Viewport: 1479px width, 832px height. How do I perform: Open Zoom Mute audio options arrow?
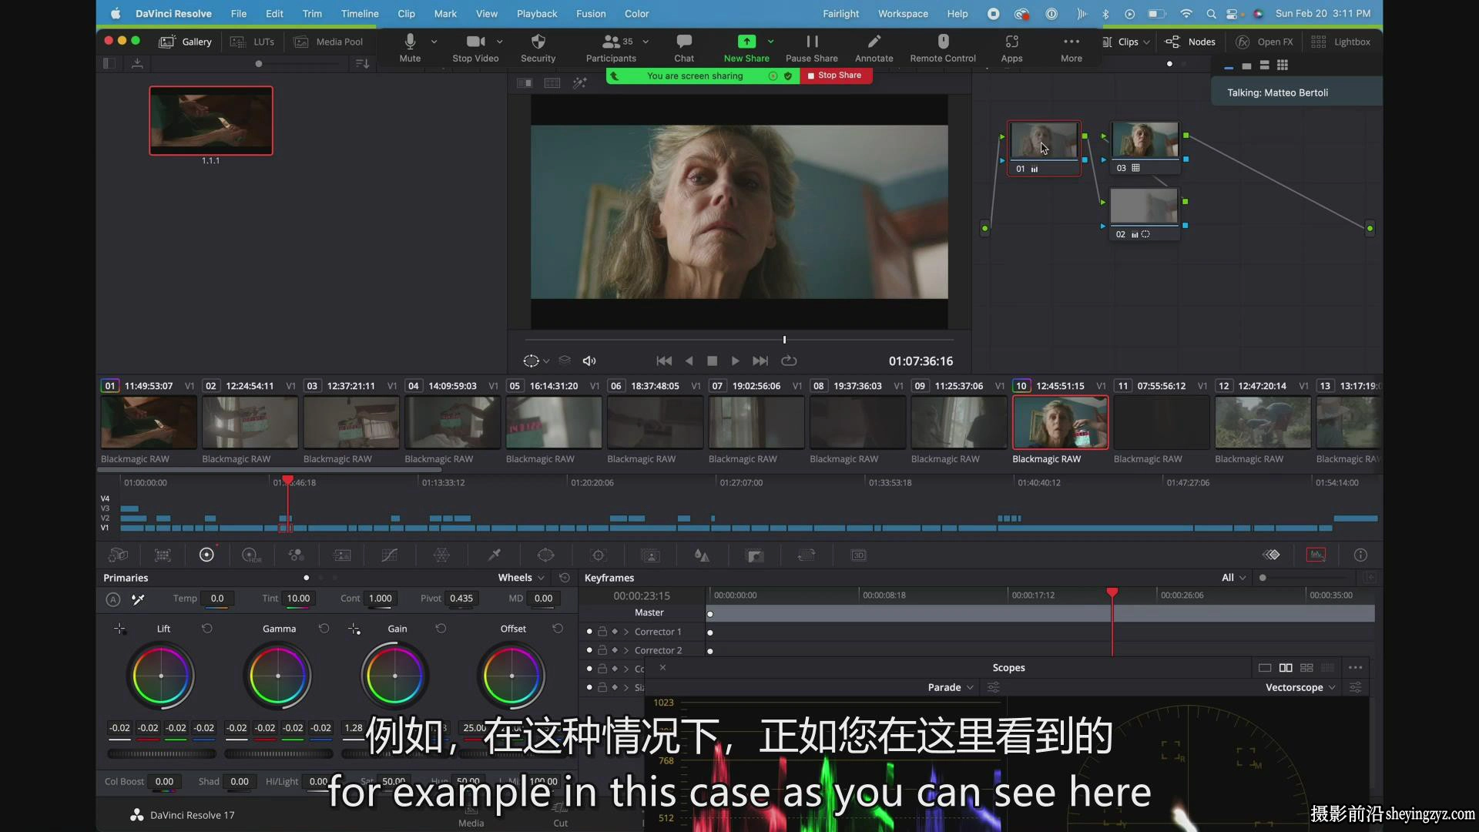434,42
